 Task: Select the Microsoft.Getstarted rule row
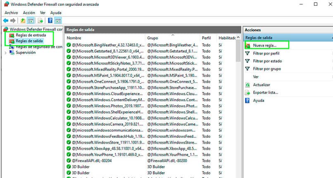click(151, 51)
